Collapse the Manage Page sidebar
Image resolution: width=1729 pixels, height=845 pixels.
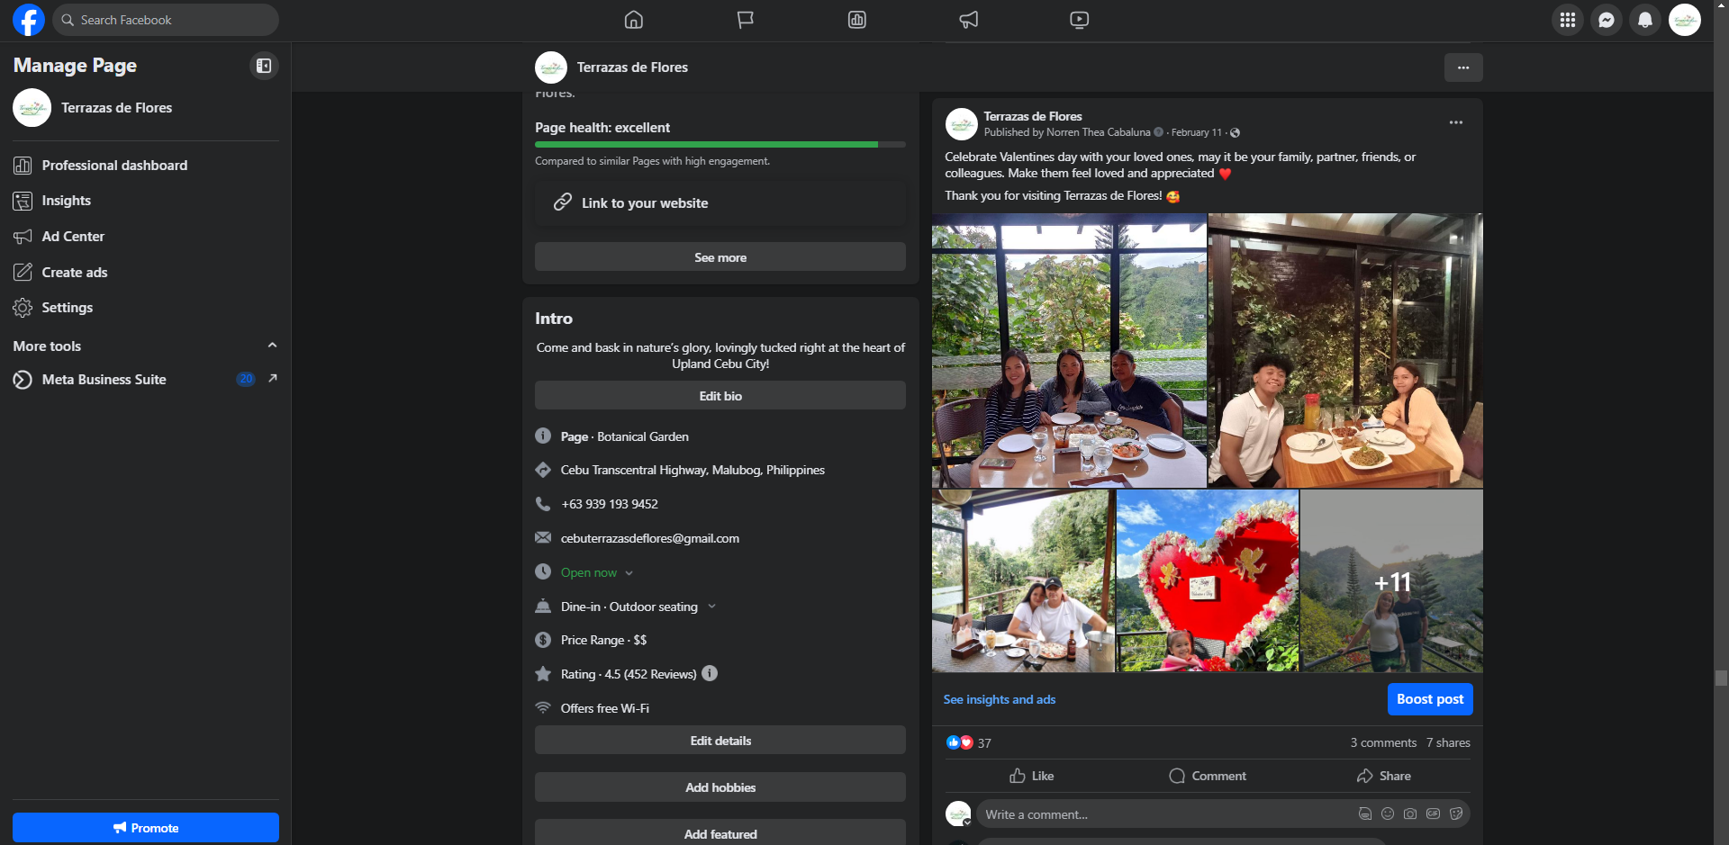(264, 66)
